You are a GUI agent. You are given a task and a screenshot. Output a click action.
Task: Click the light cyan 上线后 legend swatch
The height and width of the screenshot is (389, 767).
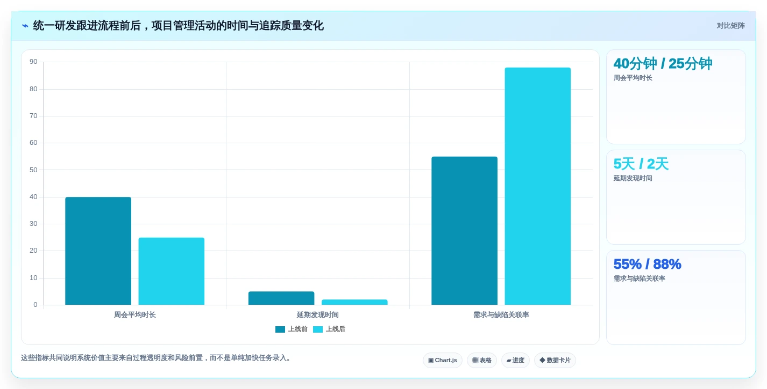(x=318, y=329)
